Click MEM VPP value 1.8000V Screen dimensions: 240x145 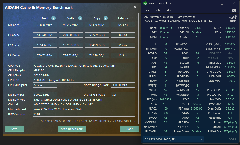[230, 76]
